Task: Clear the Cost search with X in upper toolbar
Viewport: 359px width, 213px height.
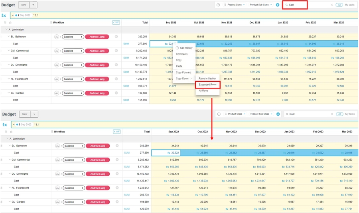Action: pyautogui.click(x=331, y=5)
